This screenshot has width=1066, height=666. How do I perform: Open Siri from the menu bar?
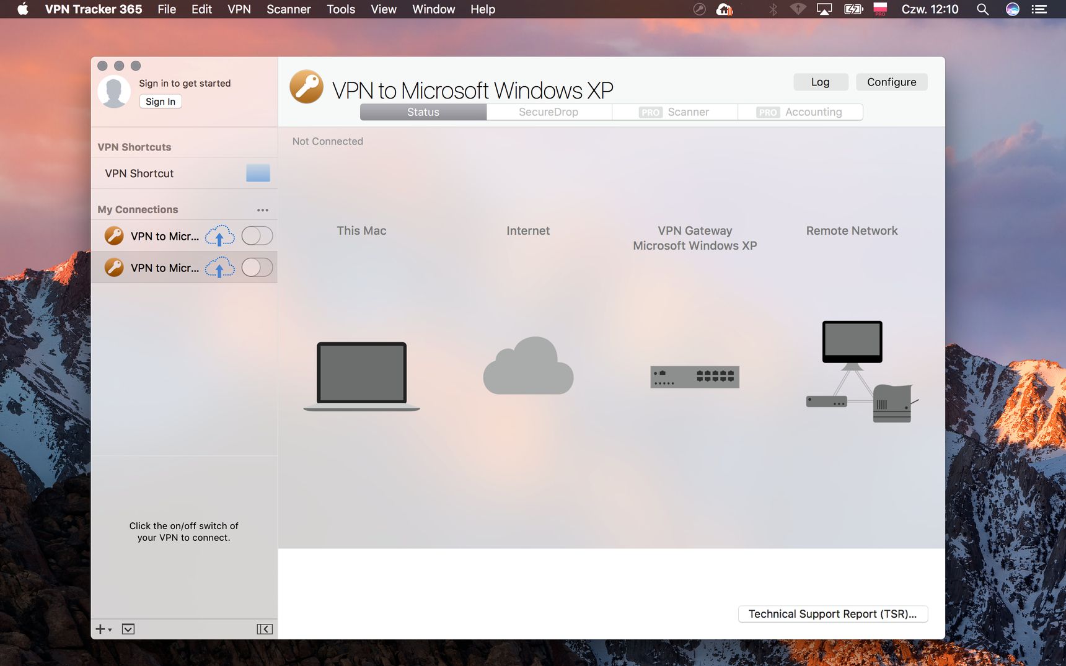click(x=1013, y=9)
